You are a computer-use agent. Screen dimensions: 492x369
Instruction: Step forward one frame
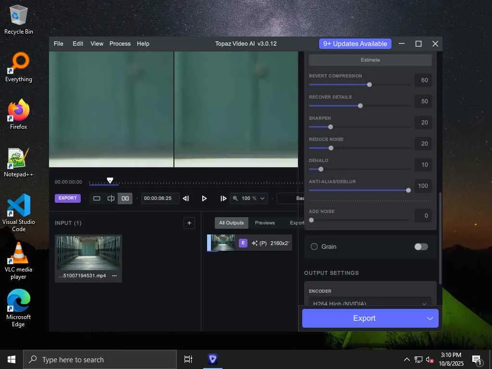223,198
